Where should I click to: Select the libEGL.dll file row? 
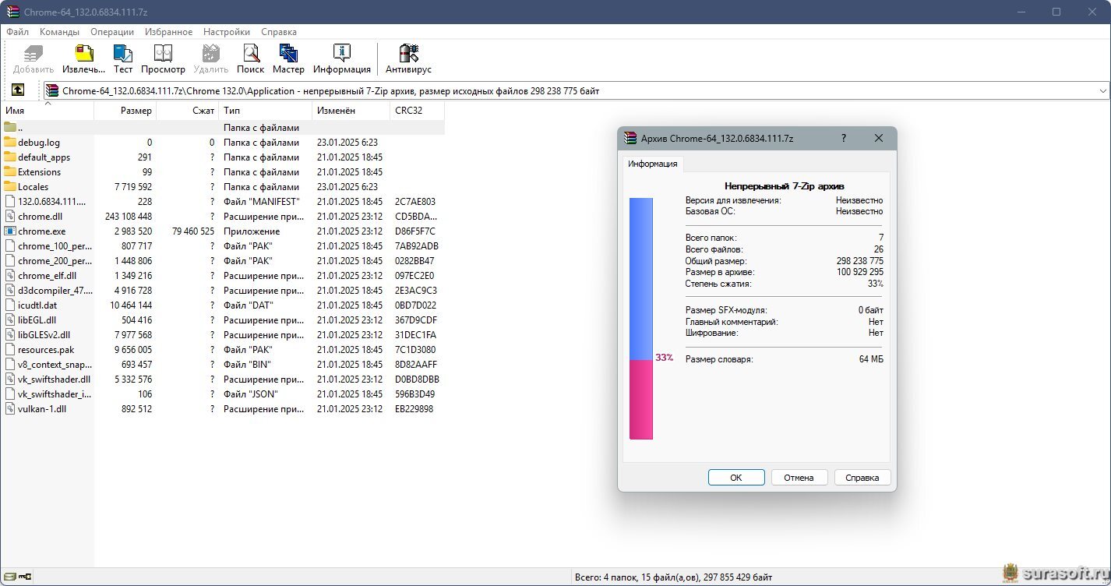[222, 320]
